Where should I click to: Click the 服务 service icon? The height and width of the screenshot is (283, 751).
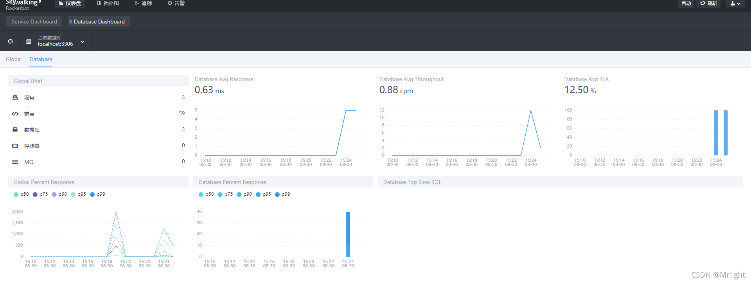click(x=15, y=97)
